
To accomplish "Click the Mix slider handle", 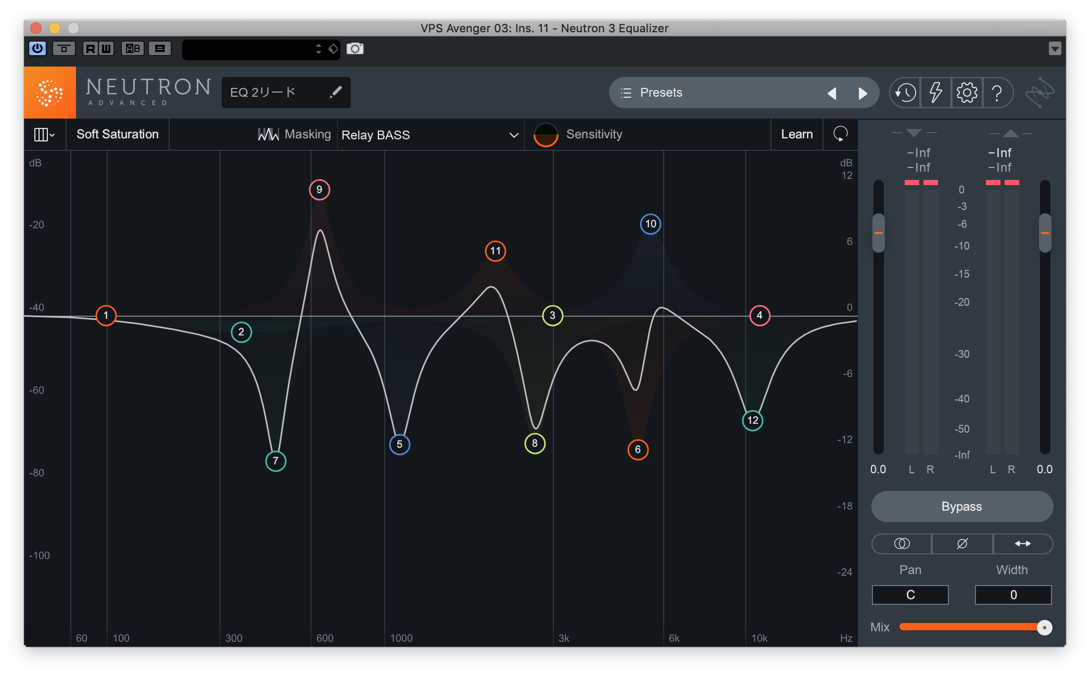I will click(x=1044, y=628).
